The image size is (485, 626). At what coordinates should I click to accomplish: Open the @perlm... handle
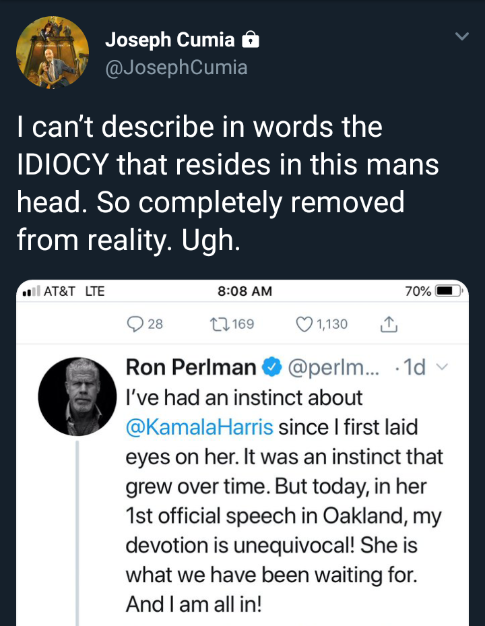(x=333, y=368)
